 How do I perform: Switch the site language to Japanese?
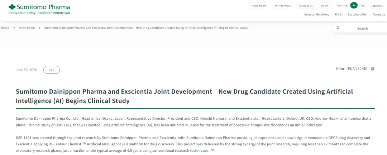pyautogui.click(x=377, y=5)
